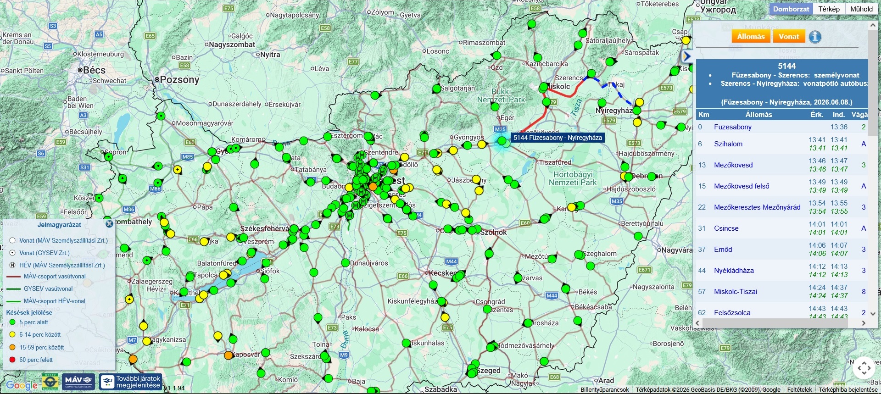Image resolution: width=881 pixels, height=394 pixels.
Task: Click the orange '15-59 perc között' swatch
Action: pyautogui.click(x=12, y=347)
